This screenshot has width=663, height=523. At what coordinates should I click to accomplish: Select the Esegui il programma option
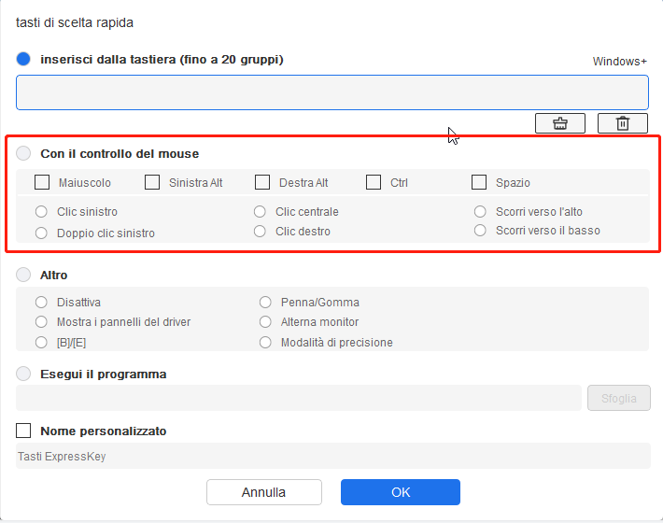point(23,374)
